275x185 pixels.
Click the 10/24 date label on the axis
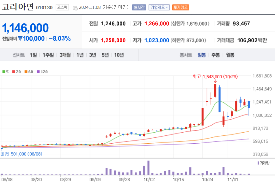click(x=207, y=180)
